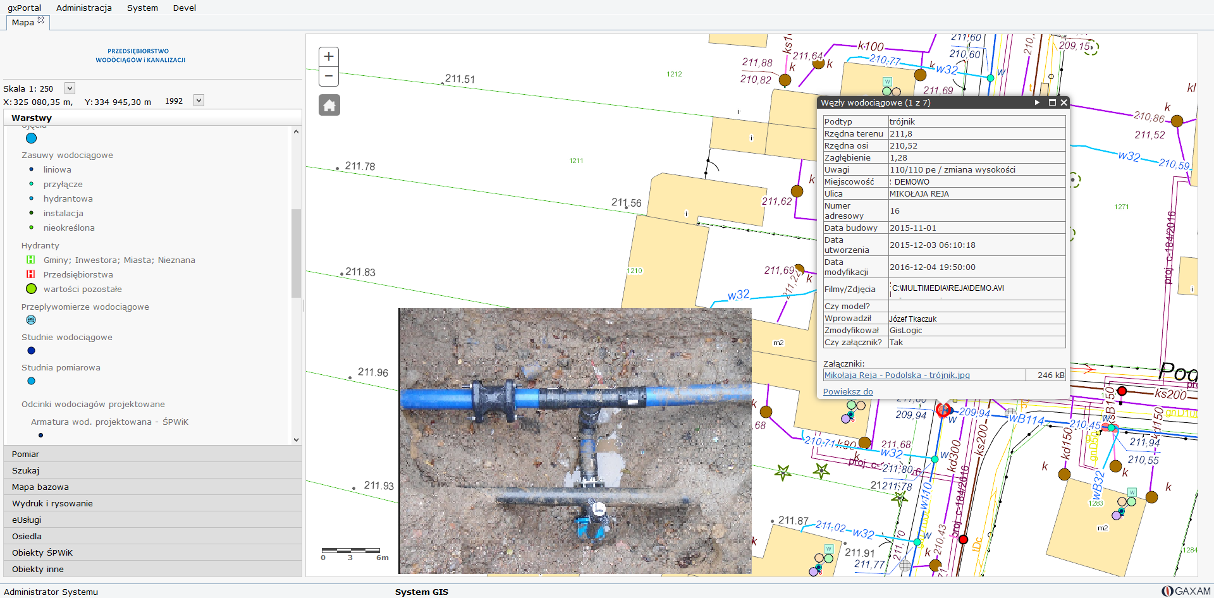Viewport: 1214px width, 598px height.
Task: Click the red H hydrant symbol for Przedsiębiorstwa
Action: [x=30, y=274]
